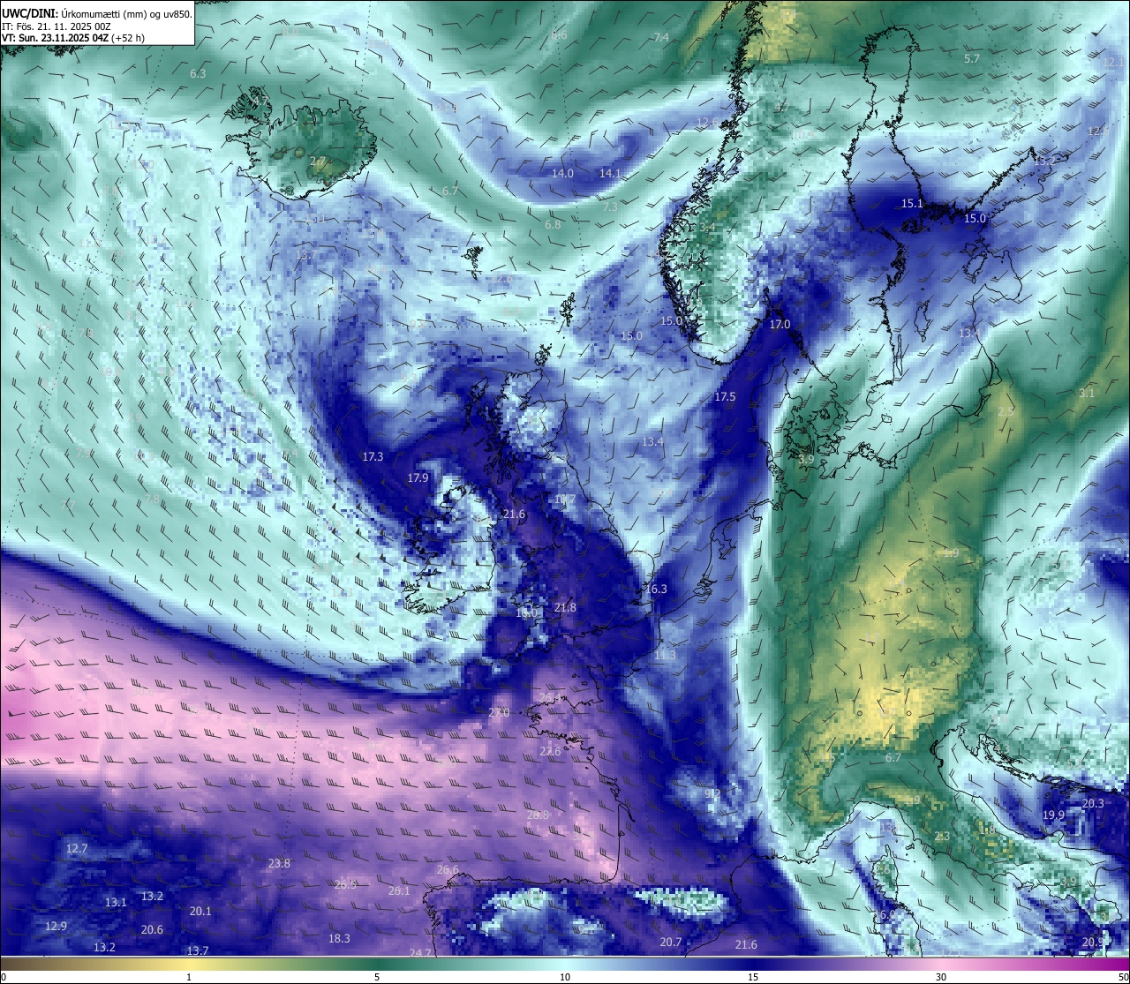Click the 20.6 value in the lower left

coord(152,929)
